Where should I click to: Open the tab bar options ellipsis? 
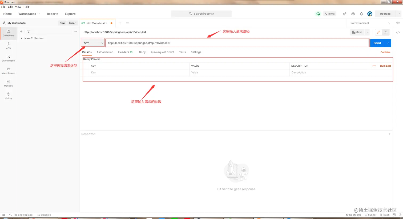[x=128, y=23]
